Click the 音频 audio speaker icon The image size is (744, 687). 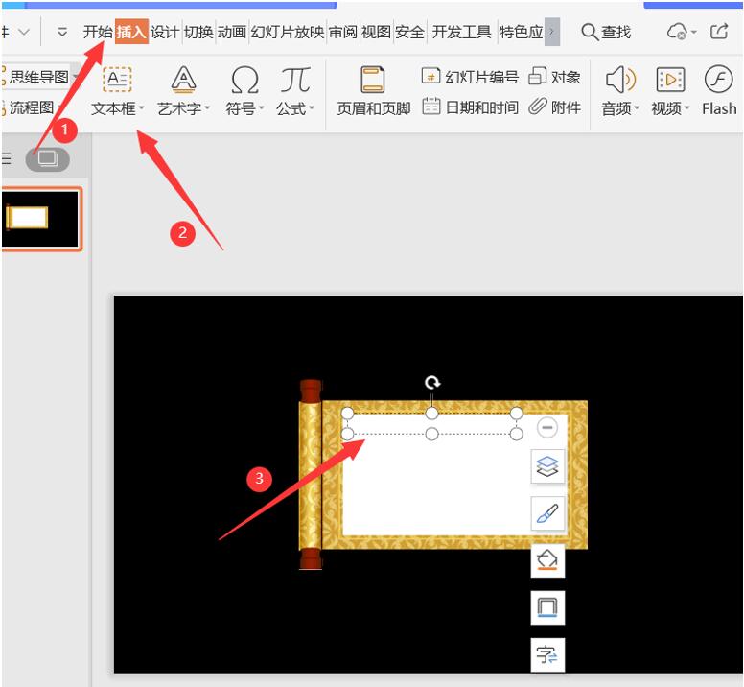620,80
